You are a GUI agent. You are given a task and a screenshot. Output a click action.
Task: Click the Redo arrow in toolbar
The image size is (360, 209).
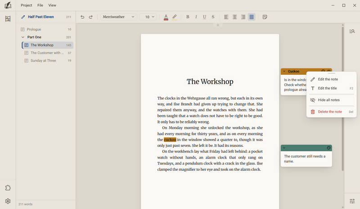click(91, 17)
